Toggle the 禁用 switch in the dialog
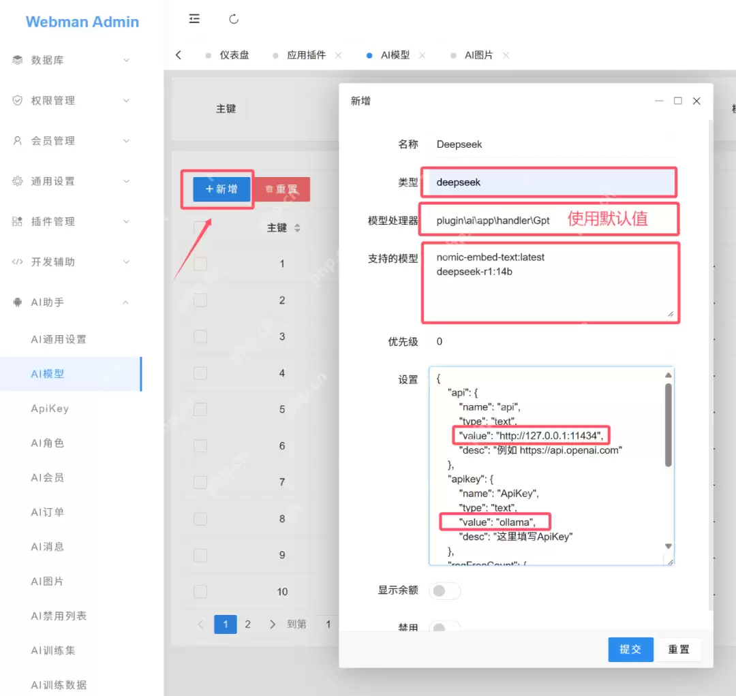The height and width of the screenshot is (696, 736). (445, 625)
